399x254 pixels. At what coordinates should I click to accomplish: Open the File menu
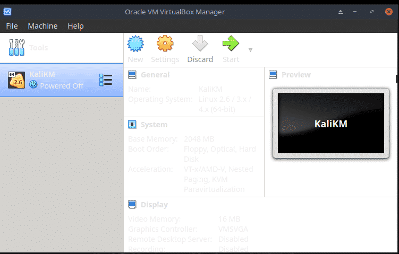[x=12, y=26]
